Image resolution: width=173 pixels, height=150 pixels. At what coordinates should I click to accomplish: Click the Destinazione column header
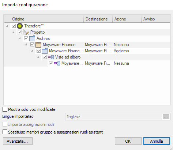[98, 19]
